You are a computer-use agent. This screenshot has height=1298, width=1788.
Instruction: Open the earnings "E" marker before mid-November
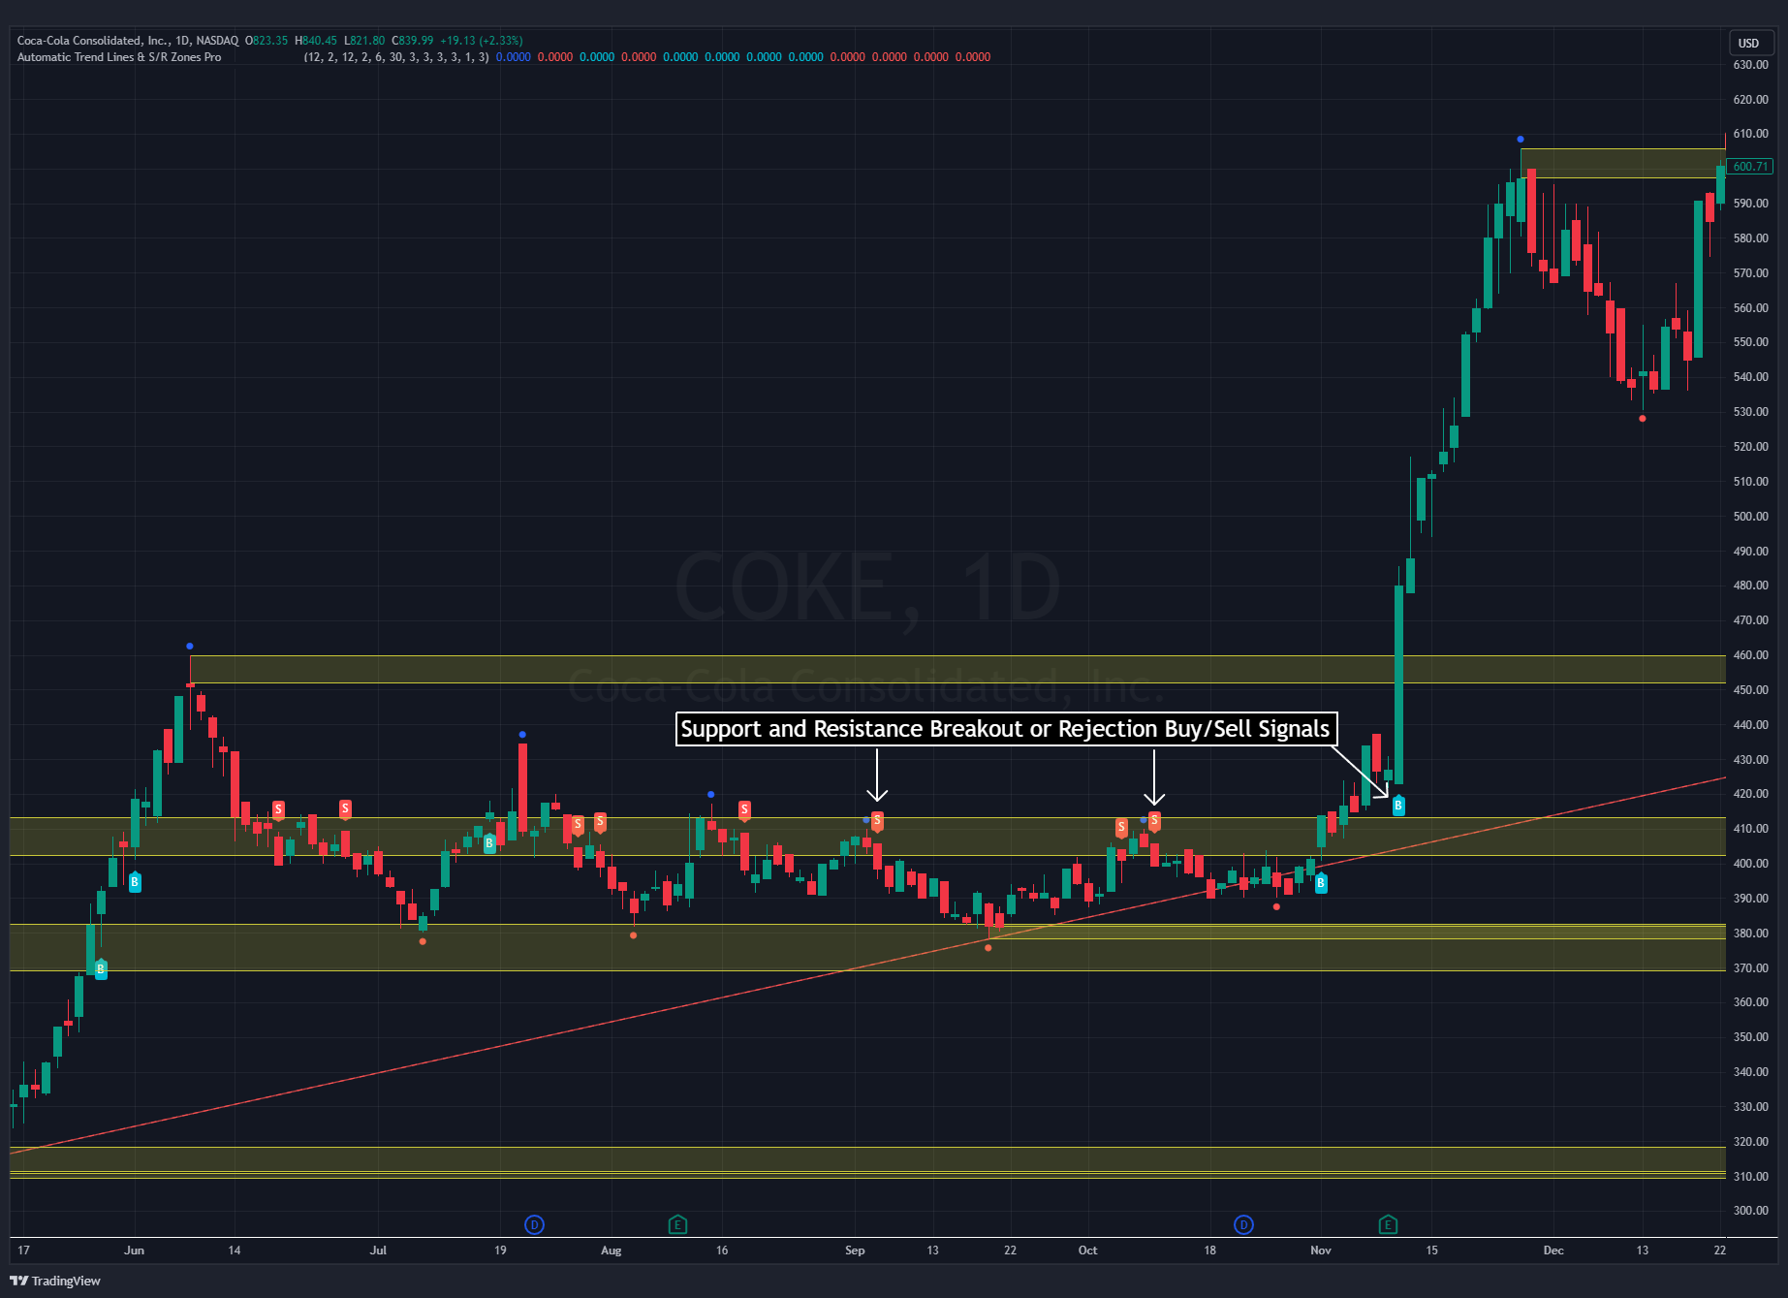(x=1388, y=1224)
